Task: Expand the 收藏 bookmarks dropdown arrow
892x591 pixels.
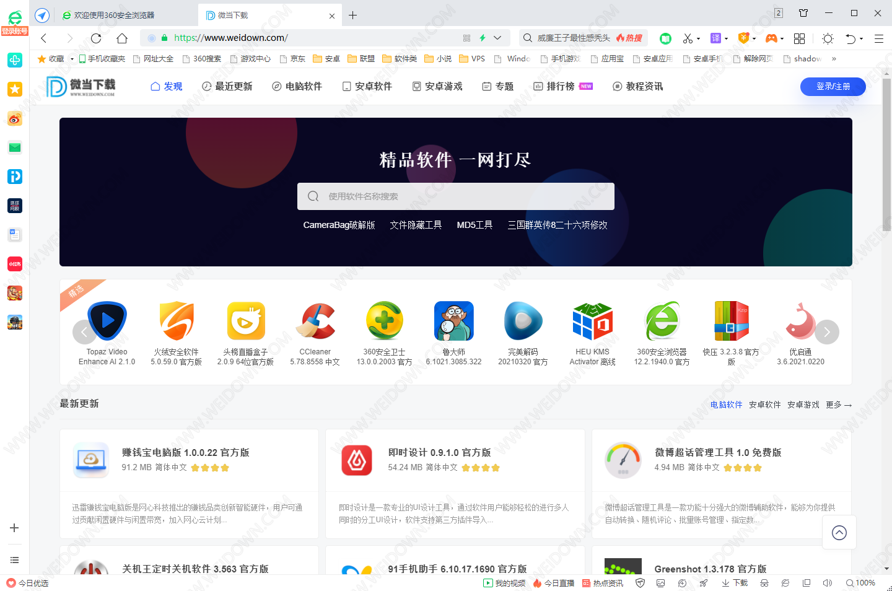Action: [72, 59]
